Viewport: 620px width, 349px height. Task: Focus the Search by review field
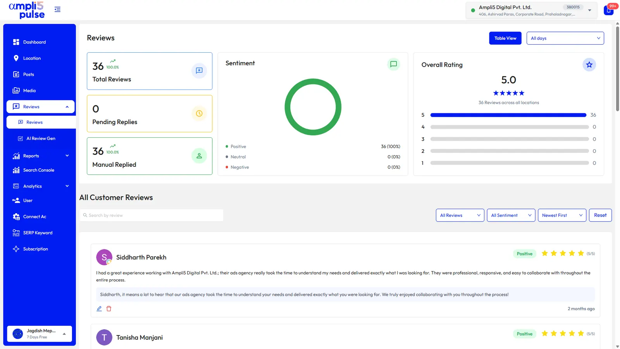pyautogui.click(x=152, y=215)
